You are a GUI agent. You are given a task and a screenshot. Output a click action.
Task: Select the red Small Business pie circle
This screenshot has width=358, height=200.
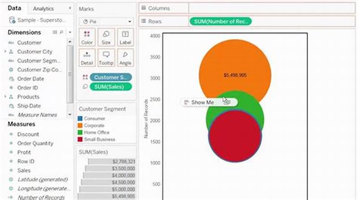pyautogui.click(x=235, y=136)
